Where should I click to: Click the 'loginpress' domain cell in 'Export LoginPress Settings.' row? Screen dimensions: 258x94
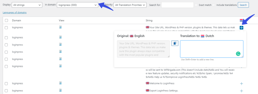pos(18,91)
